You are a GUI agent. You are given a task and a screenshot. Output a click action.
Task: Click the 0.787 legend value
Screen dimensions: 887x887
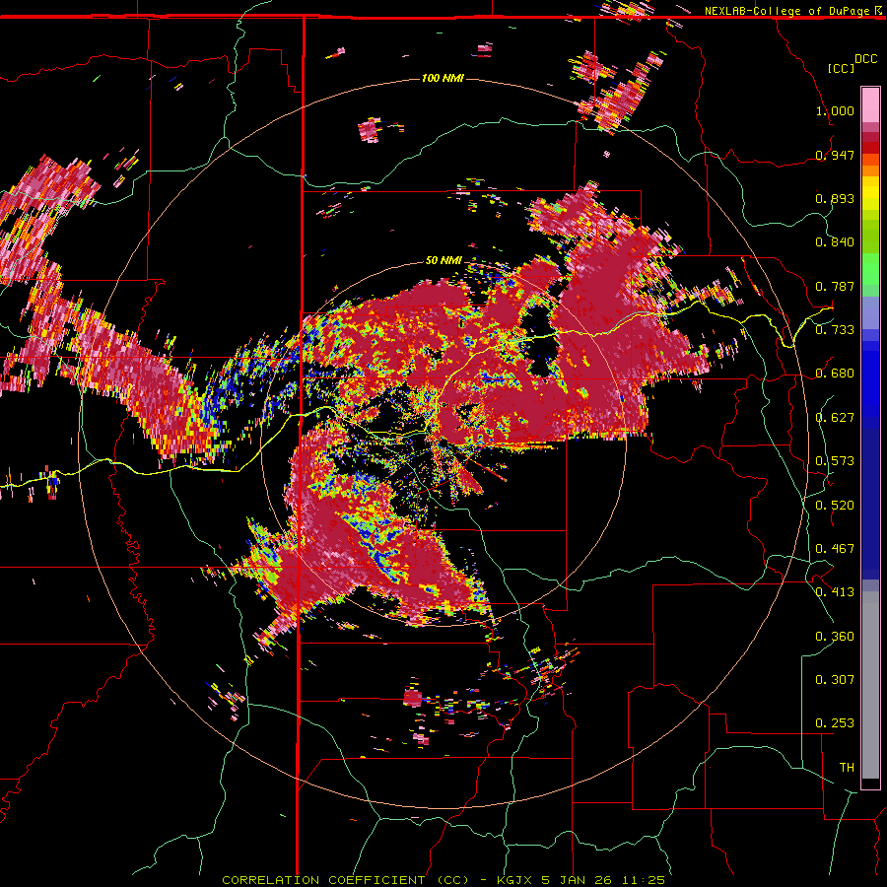coord(835,286)
